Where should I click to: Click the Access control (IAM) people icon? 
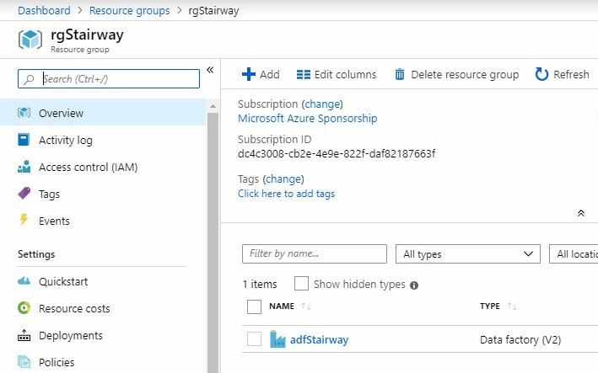coord(24,167)
